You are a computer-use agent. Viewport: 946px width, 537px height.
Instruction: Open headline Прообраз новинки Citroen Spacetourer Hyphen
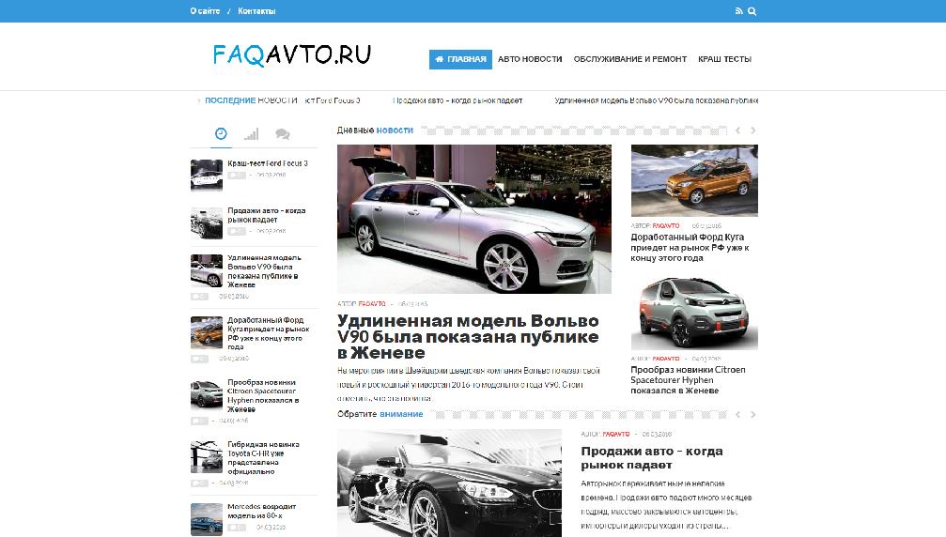pos(688,379)
